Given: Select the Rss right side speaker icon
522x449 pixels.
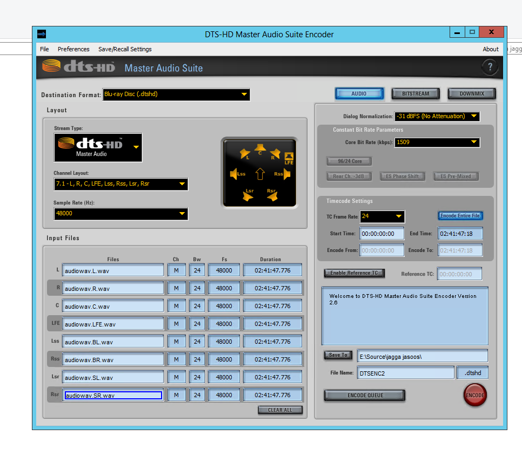Looking at the screenshot, I should pyautogui.click(x=283, y=174).
